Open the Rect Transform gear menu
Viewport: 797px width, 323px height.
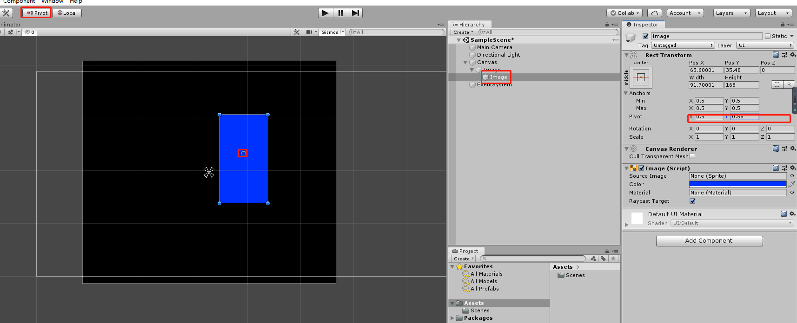coord(793,55)
